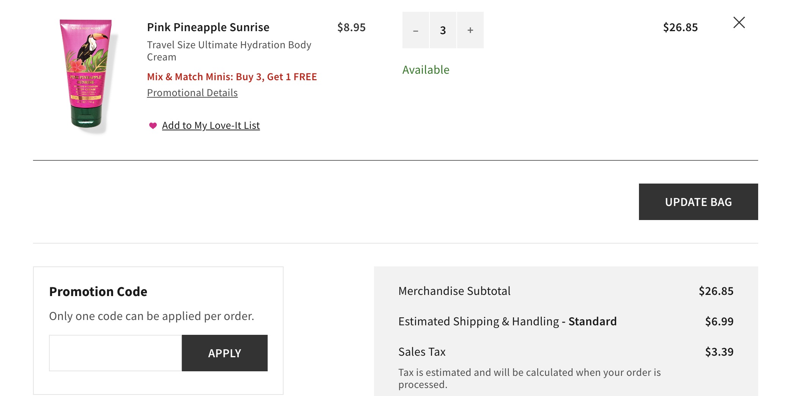Click the green Available stock status
This screenshot has width=795, height=396.
(426, 70)
